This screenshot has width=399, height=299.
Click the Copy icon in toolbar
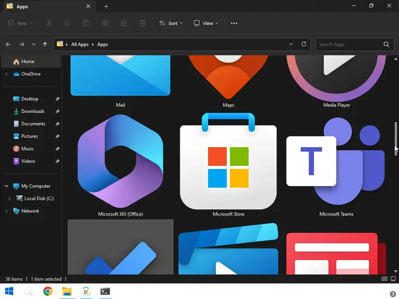68,23
